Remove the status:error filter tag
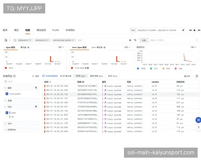Image resolution: width=201 pixels, height=161 pixels. pos(30,40)
